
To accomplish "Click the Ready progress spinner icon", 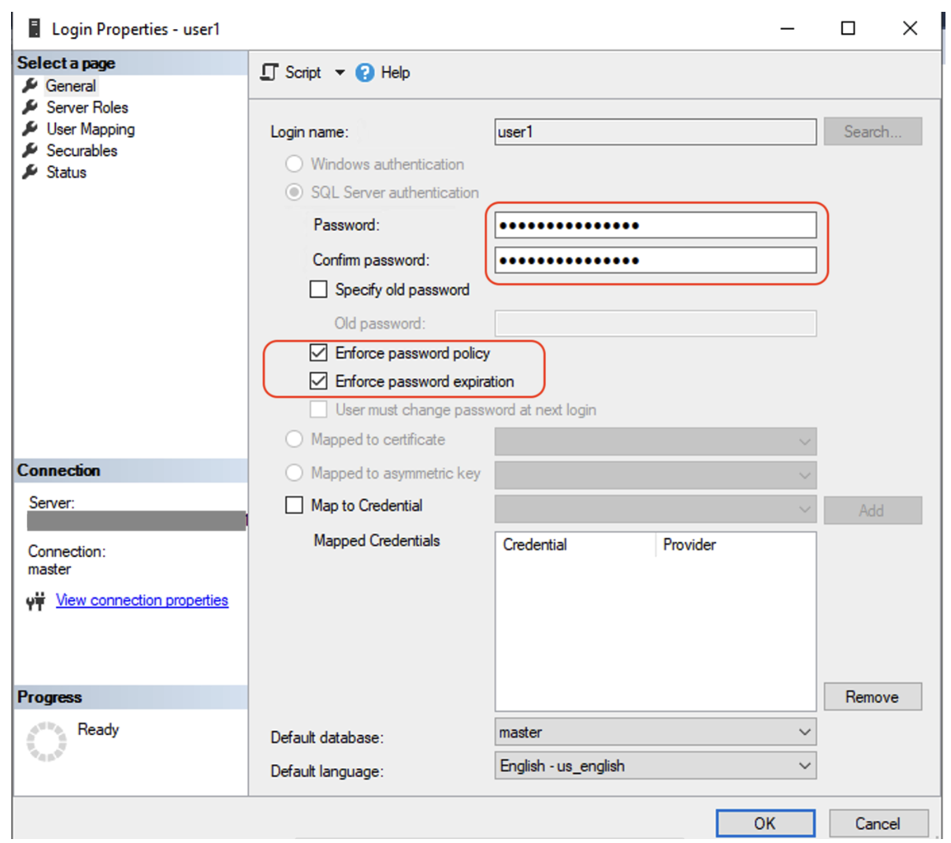I will (x=46, y=741).
